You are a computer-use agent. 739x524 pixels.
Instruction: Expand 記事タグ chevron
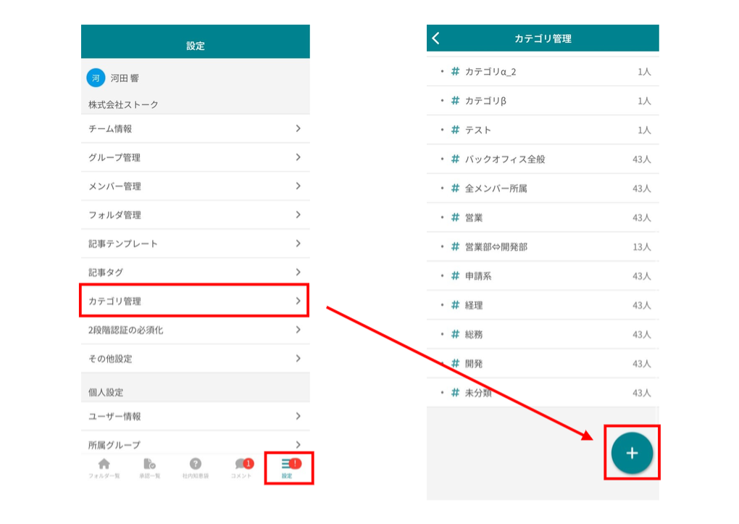(x=298, y=272)
